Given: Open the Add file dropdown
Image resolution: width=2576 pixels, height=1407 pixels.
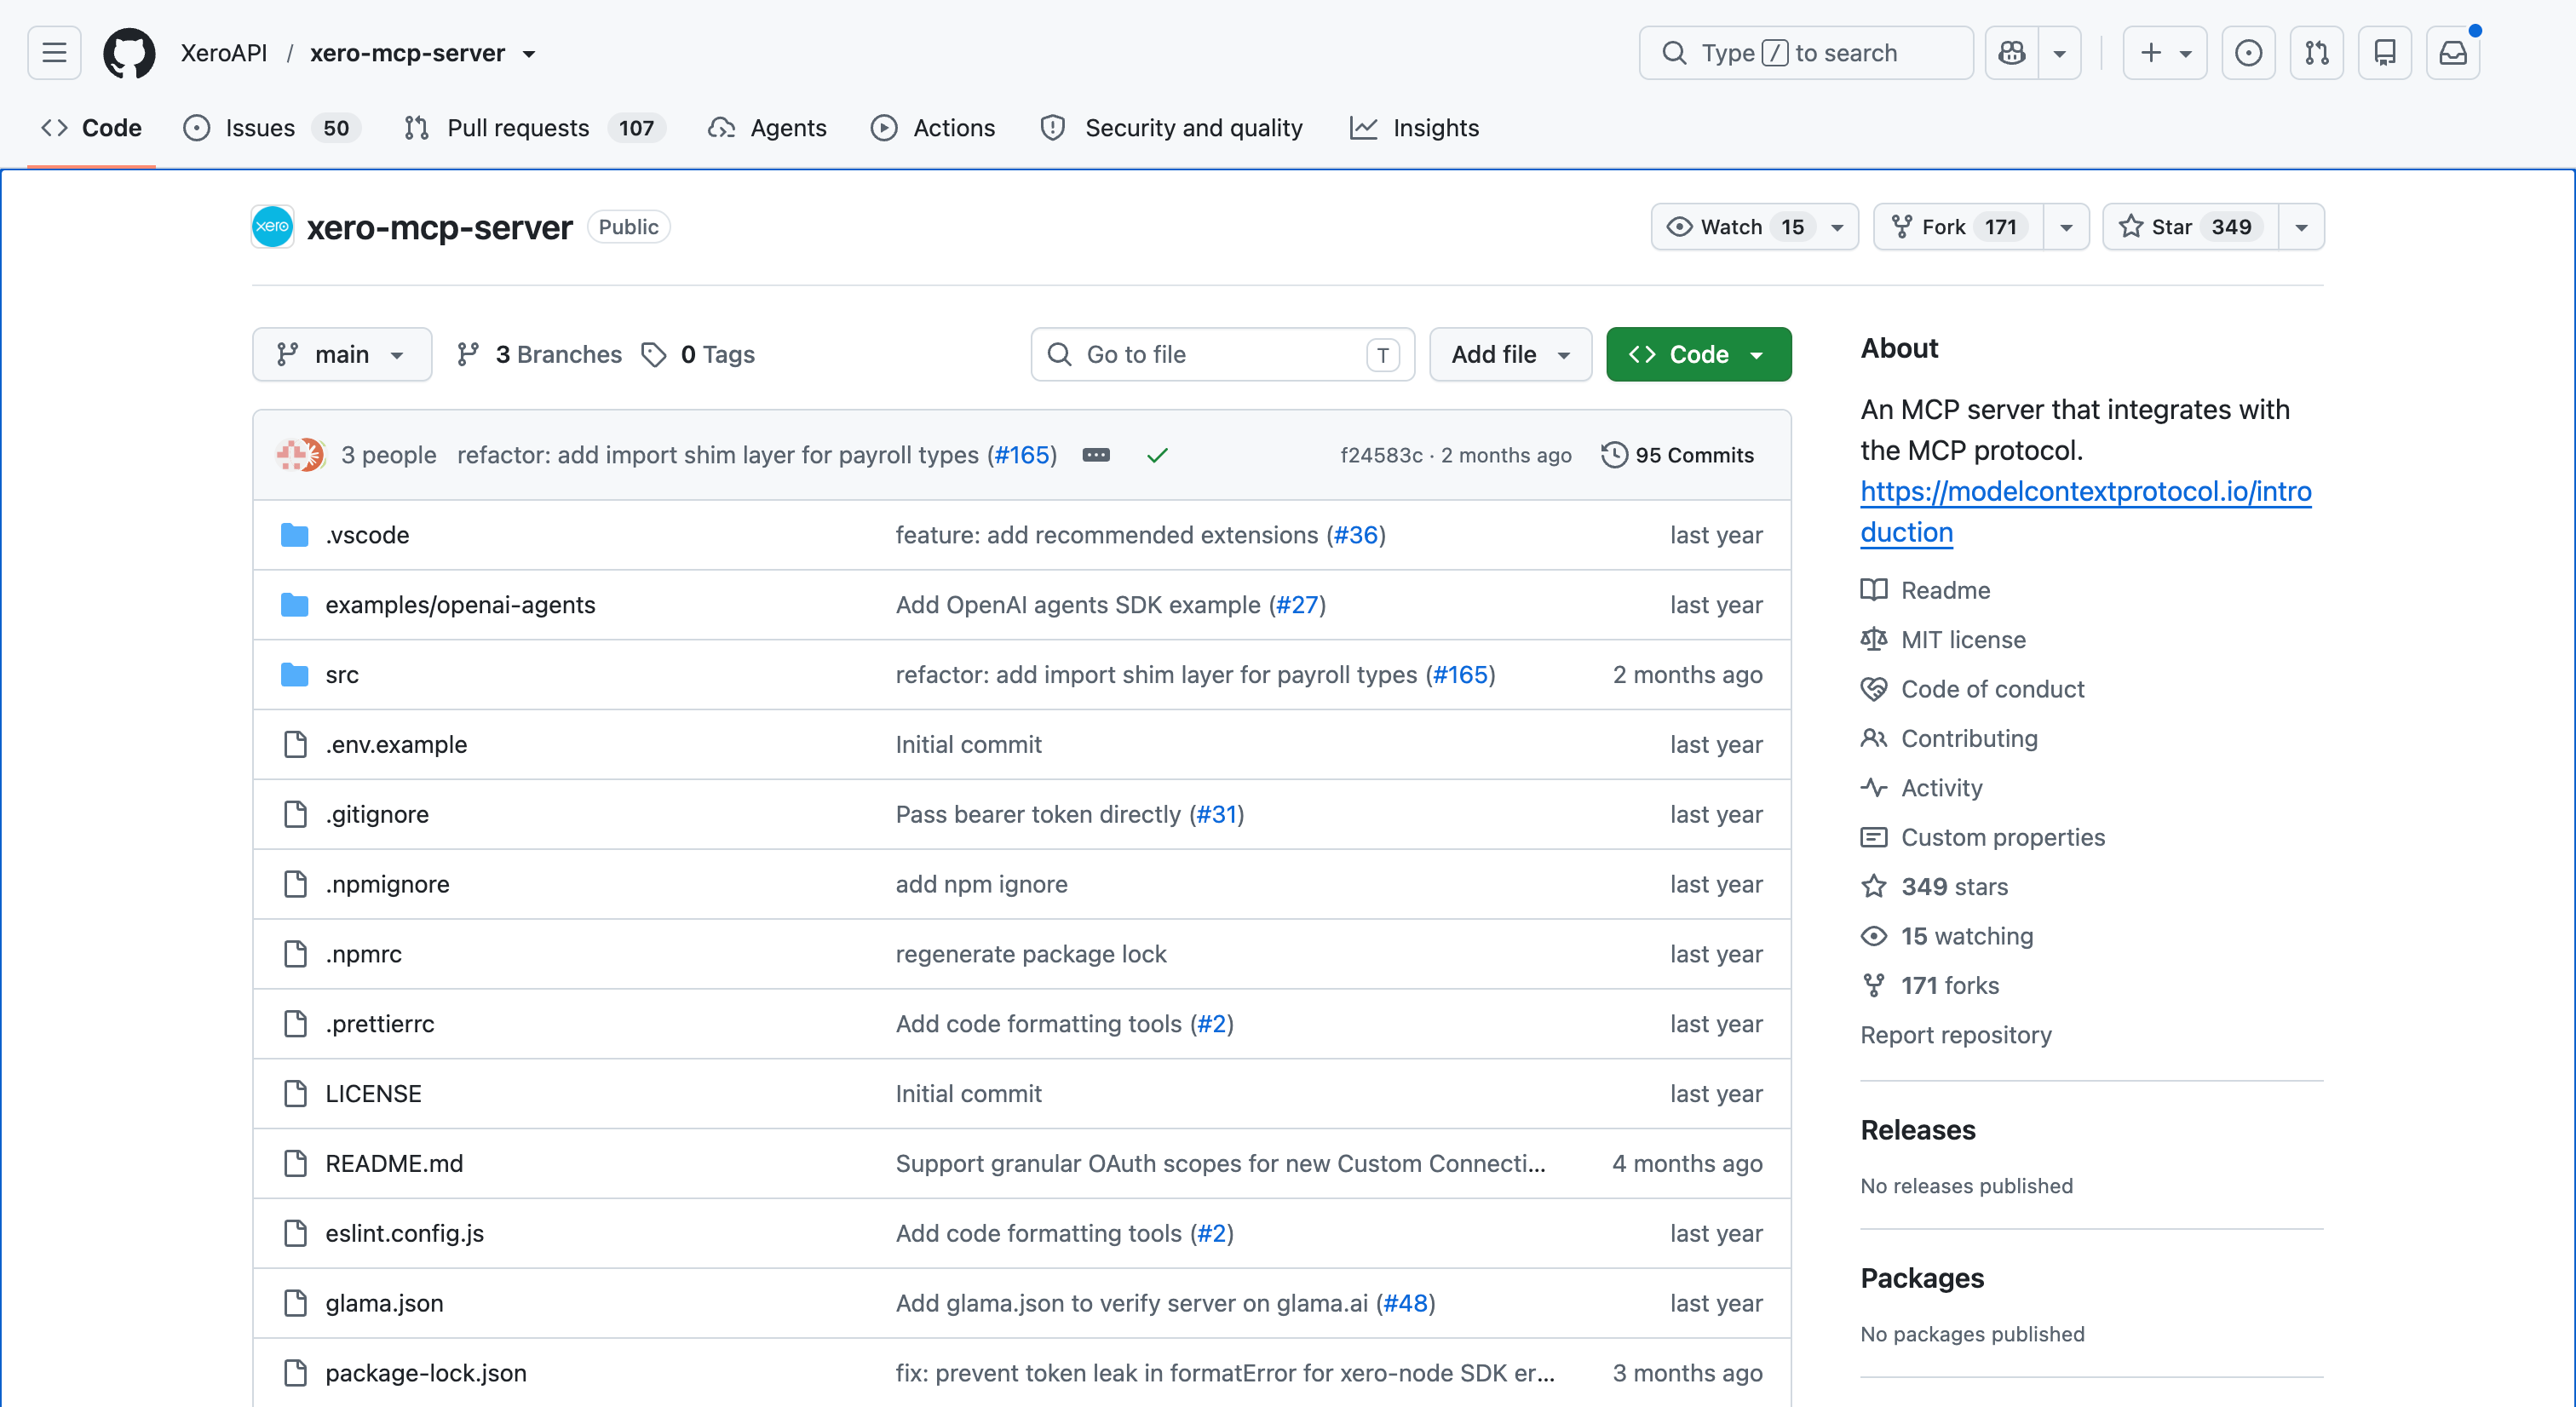Looking at the screenshot, I should [x=1510, y=354].
